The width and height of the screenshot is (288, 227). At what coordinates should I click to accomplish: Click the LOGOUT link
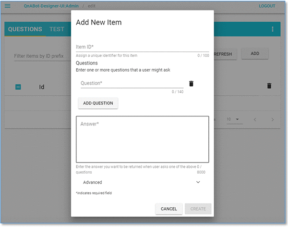267,6
